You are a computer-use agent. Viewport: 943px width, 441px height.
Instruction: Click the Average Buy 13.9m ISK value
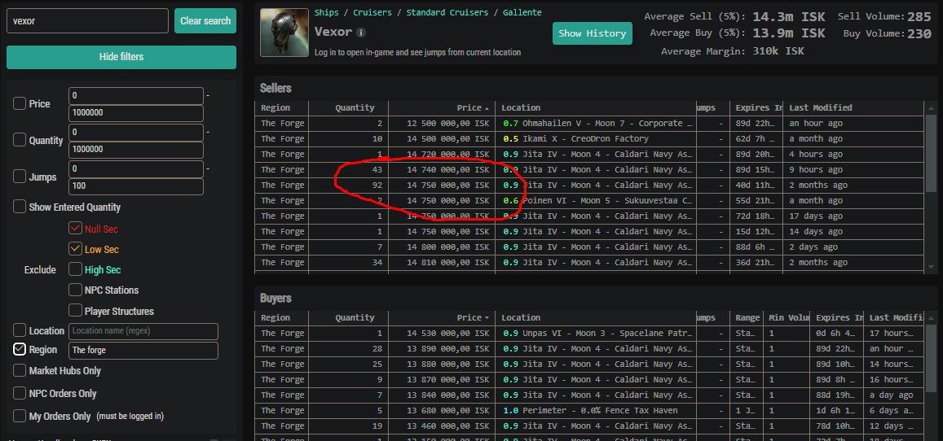788,33
